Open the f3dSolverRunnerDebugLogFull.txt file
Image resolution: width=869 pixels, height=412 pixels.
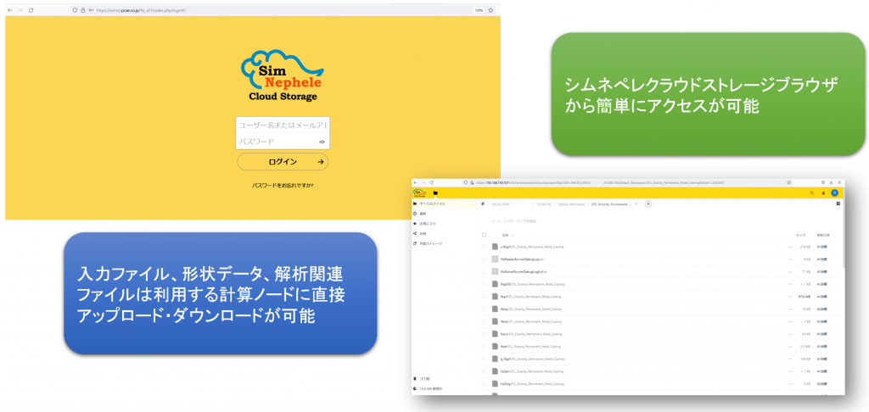524,272
